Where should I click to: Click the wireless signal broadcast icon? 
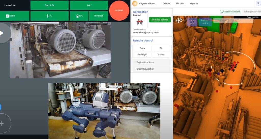pyautogui.click(x=89, y=5)
